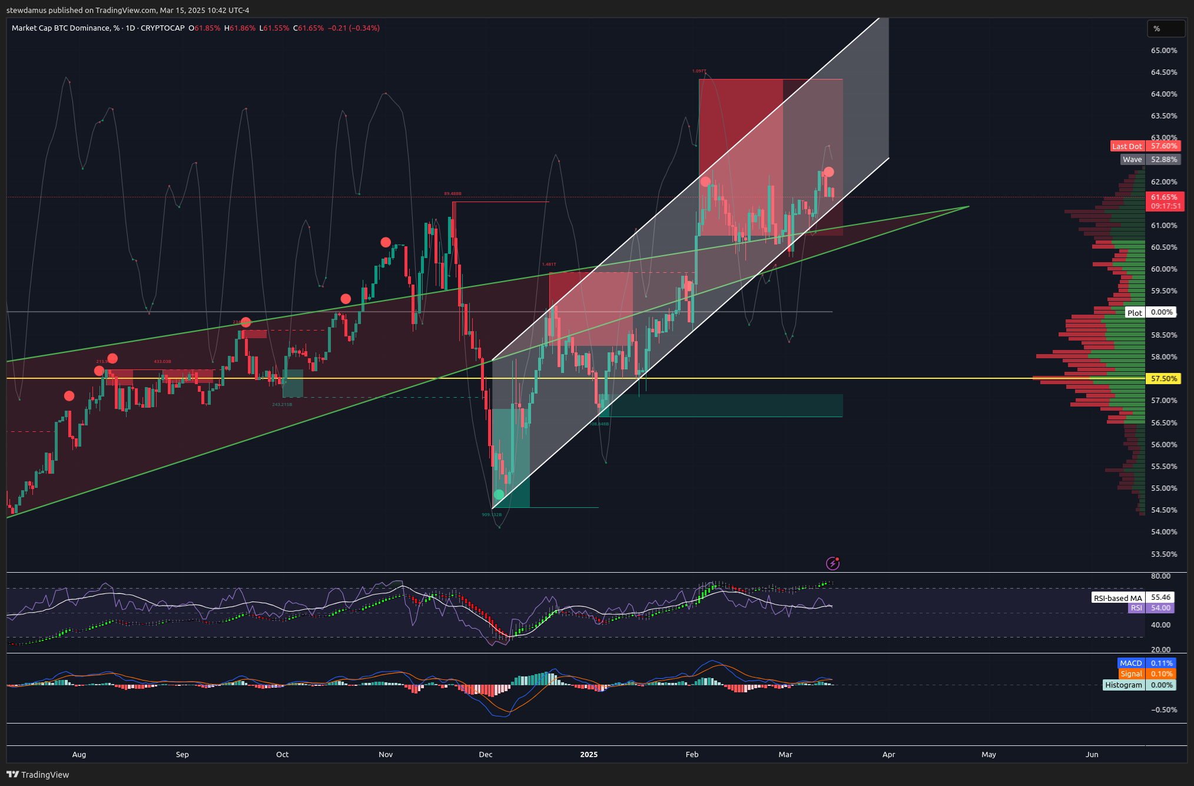
Task: Click the 1.097T label above red box
Action: pos(699,71)
